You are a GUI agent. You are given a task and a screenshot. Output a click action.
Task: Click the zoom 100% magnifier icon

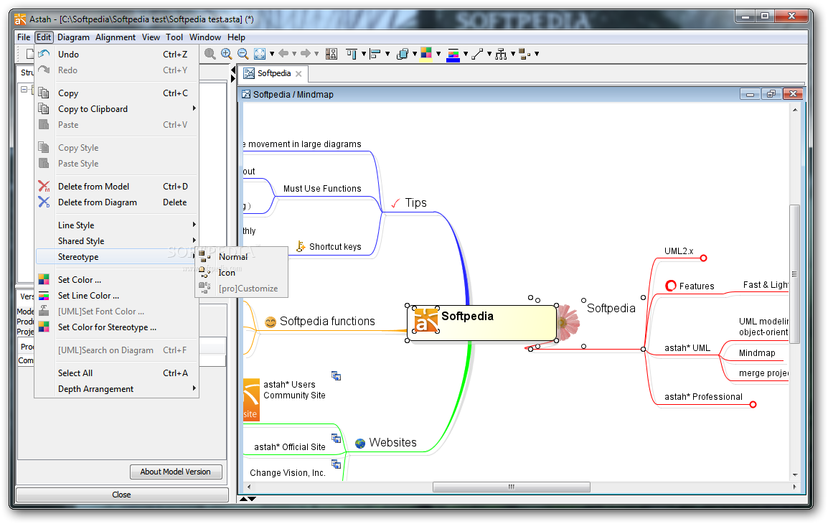coord(210,54)
